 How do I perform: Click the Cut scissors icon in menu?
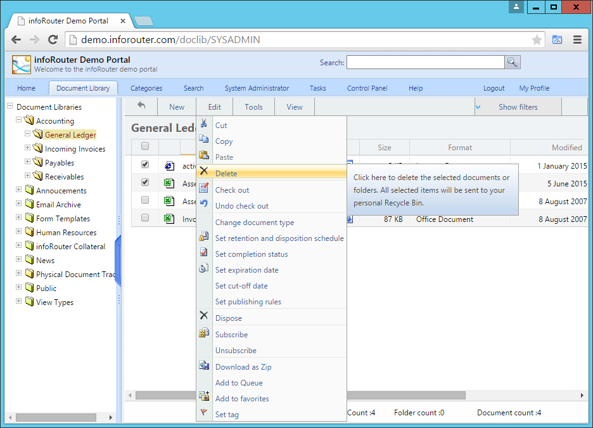[204, 124]
